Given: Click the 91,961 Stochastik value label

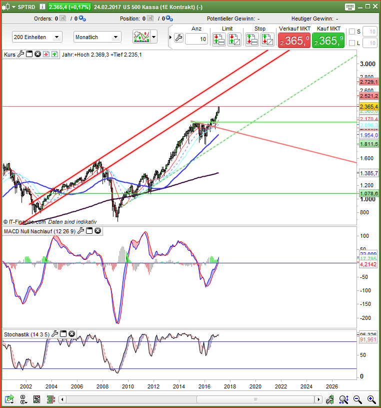Looking at the screenshot, I should click(368, 339).
